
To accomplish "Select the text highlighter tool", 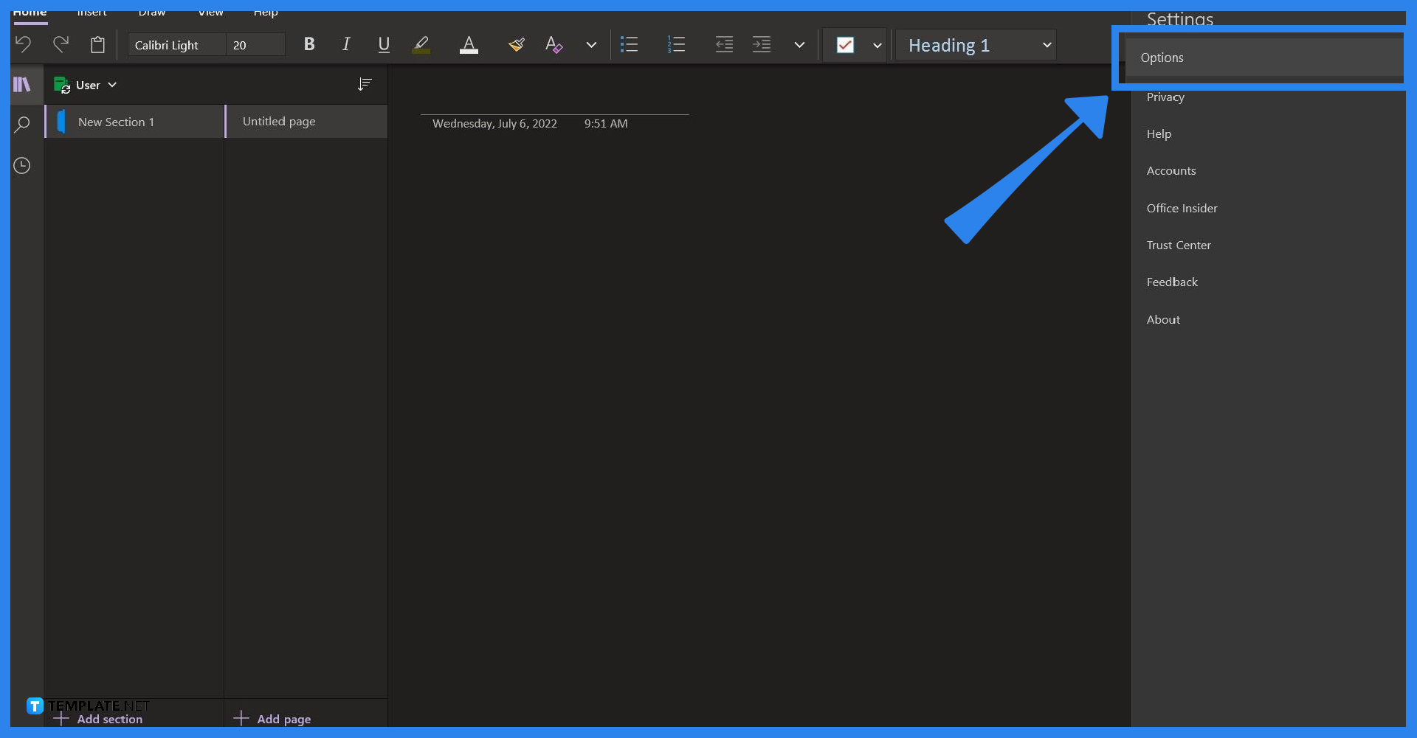I will pyautogui.click(x=420, y=44).
